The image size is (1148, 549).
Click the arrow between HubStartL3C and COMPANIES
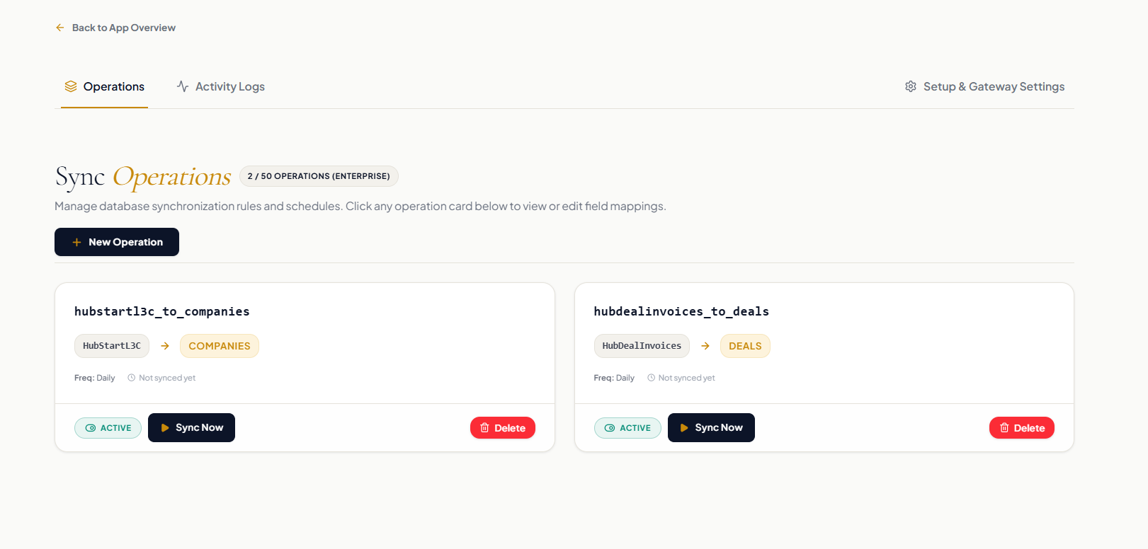click(x=165, y=346)
